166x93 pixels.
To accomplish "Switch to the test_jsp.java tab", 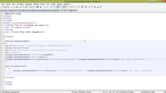I will 37,11.
